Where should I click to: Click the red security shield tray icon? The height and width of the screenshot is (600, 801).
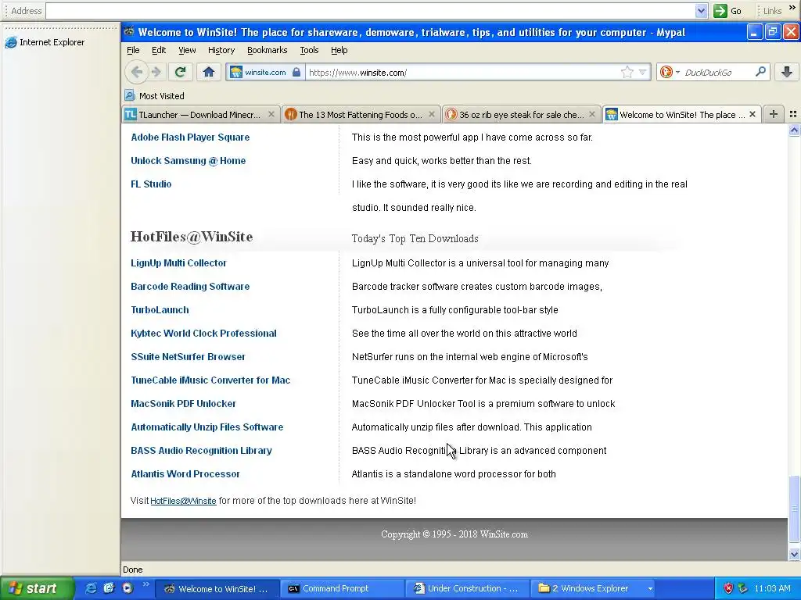pyautogui.click(x=728, y=588)
